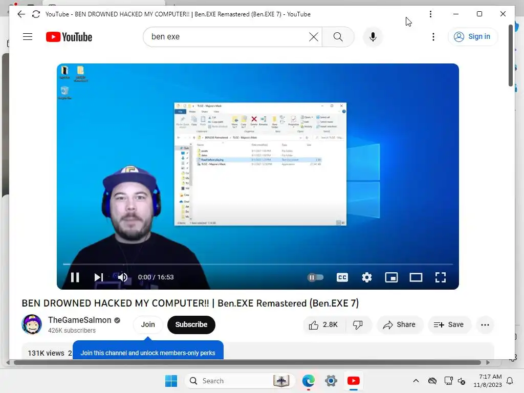Mute the video with the speaker icon
This screenshot has height=393, width=524.
pos(123,277)
